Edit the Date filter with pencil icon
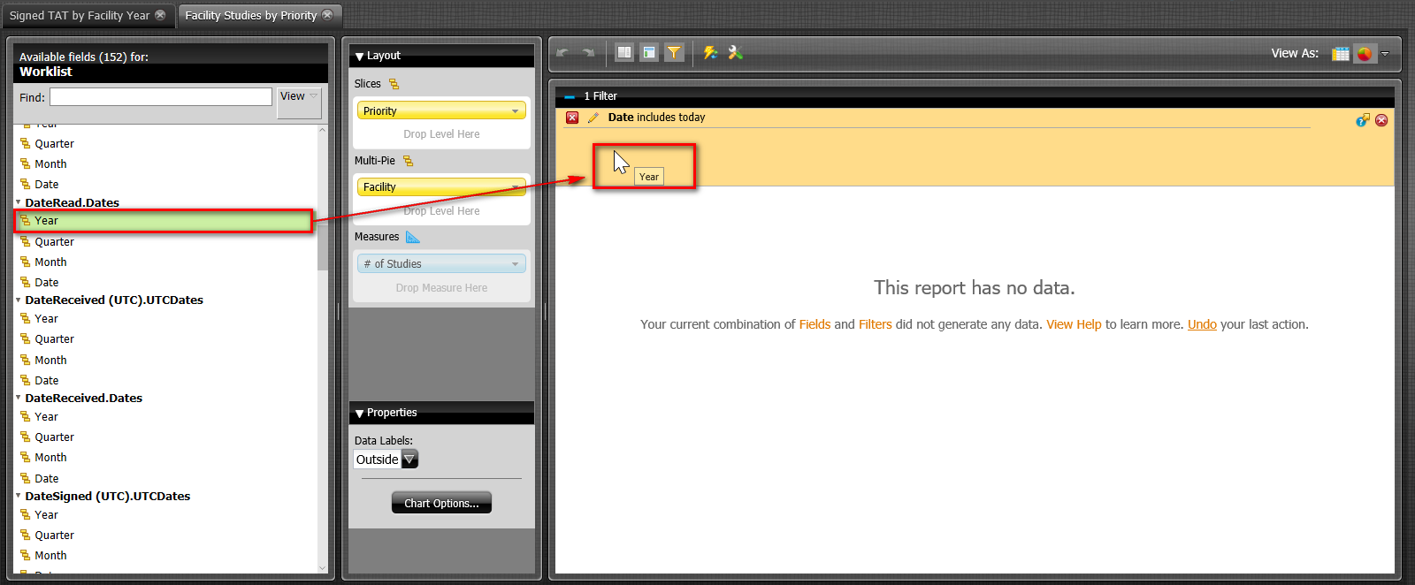 [593, 118]
